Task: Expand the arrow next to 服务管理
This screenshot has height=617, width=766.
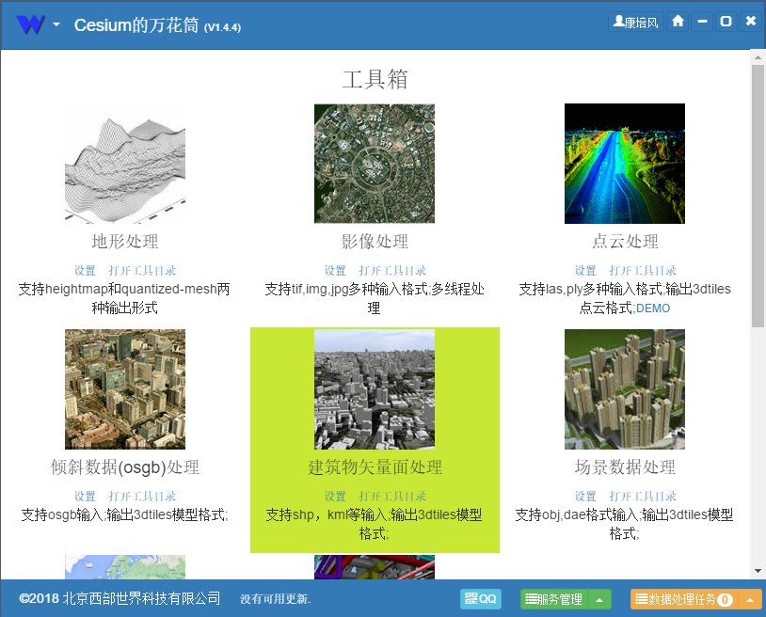Action: coord(599,599)
